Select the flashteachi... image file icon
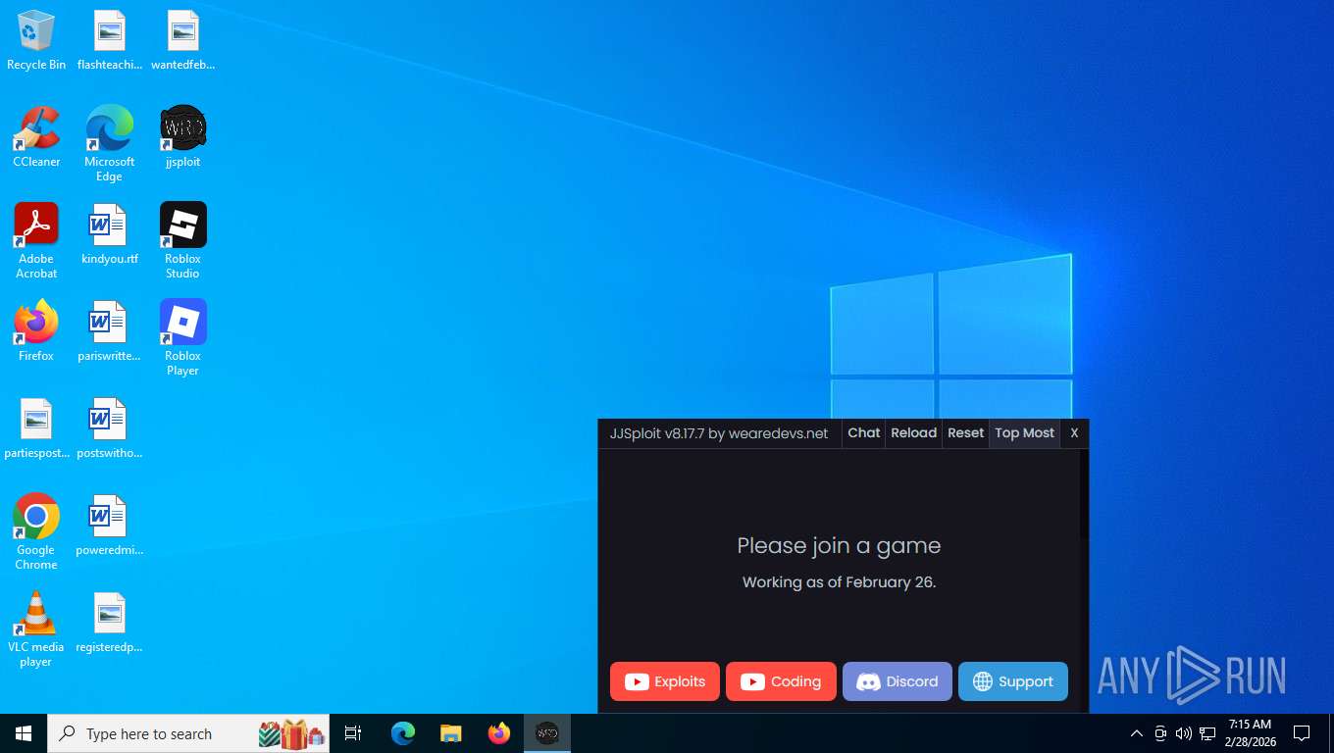 (x=109, y=40)
